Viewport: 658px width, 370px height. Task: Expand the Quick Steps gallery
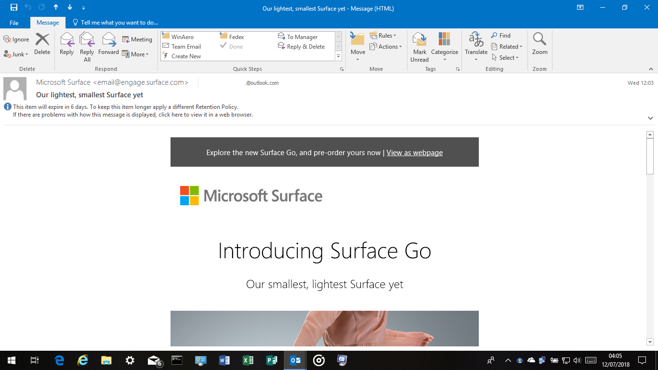click(x=338, y=56)
